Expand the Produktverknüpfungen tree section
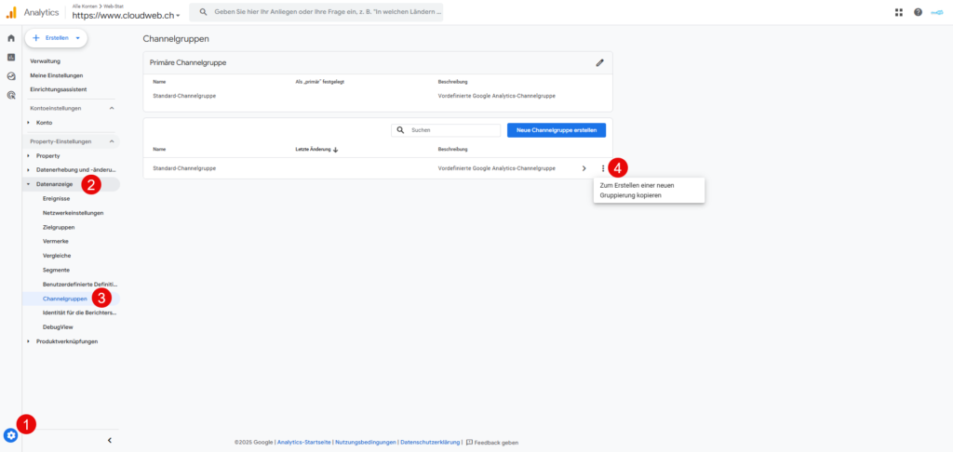Image resolution: width=953 pixels, height=452 pixels. coord(29,341)
